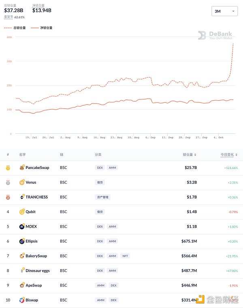The height and width of the screenshot is (308, 243).
Task: Click the first place gold medal badge
Action: (x=8, y=168)
